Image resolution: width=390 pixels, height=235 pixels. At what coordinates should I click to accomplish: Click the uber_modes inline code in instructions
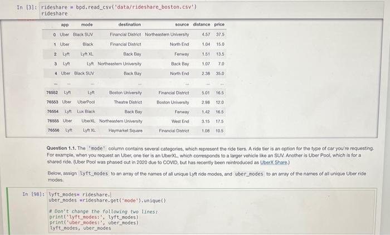point(249,174)
